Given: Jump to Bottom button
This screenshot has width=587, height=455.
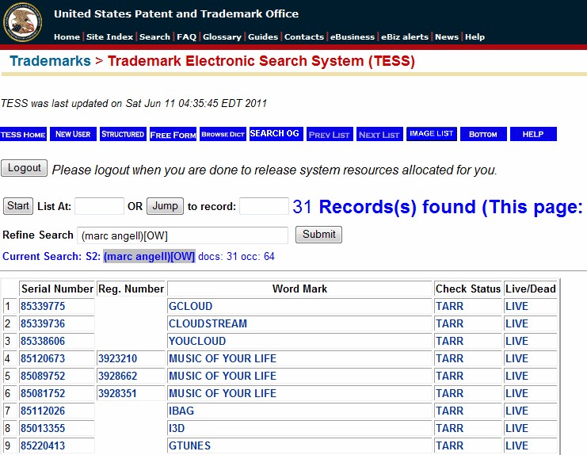Looking at the screenshot, I should (483, 134).
